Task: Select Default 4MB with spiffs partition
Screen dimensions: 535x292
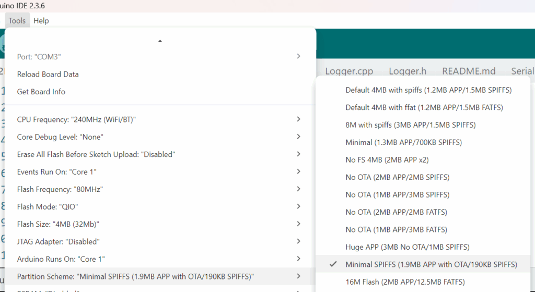Action: tap(428, 90)
